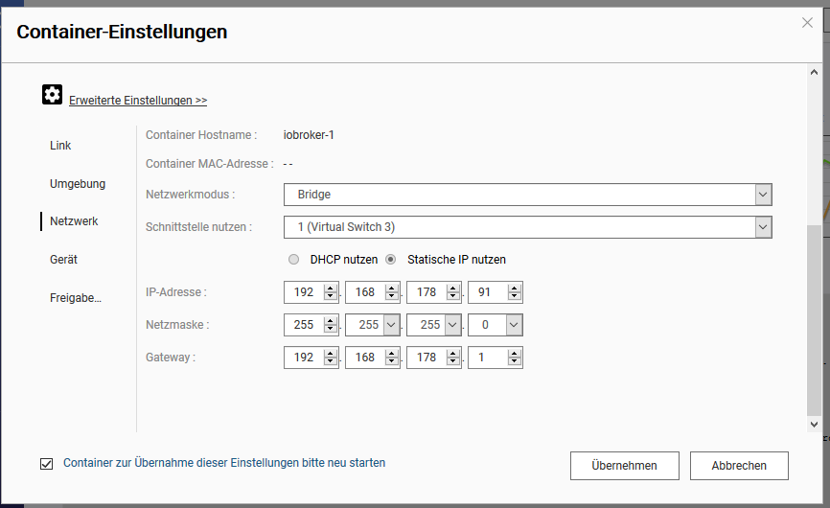Open the second Netzmaske octet dropdown
Image resolution: width=830 pixels, height=508 pixels.
click(x=391, y=325)
